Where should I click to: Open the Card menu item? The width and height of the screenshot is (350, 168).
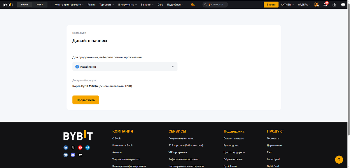(160, 5)
